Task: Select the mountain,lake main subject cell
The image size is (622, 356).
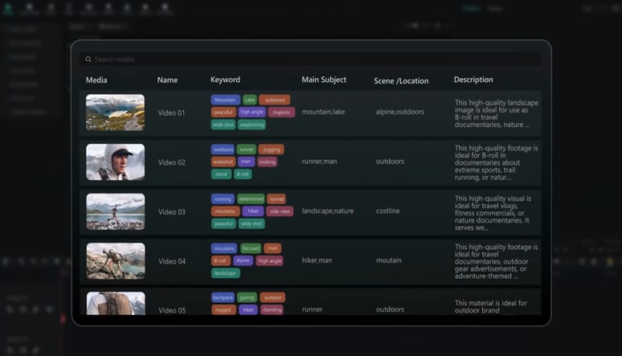Action: pyautogui.click(x=323, y=112)
